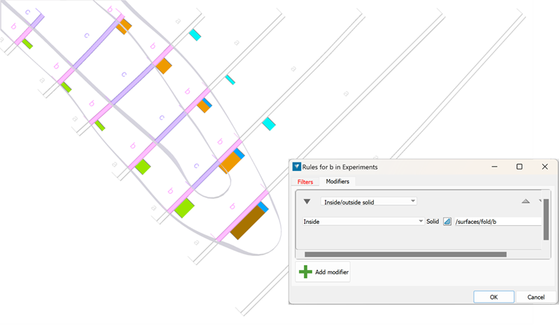The image size is (559, 325).
Task: Click OK to confirm the rules
Action: [x=494, y=297]
